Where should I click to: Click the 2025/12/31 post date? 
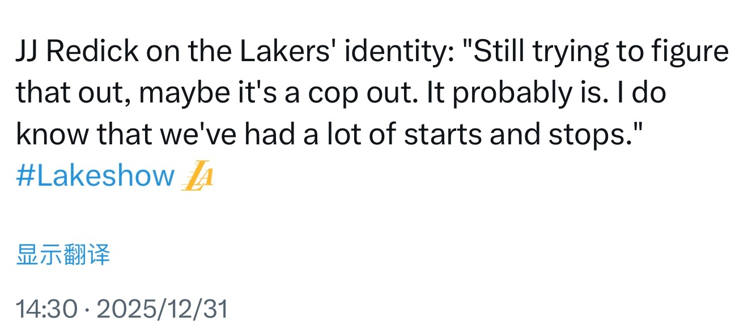coord(162,309)
